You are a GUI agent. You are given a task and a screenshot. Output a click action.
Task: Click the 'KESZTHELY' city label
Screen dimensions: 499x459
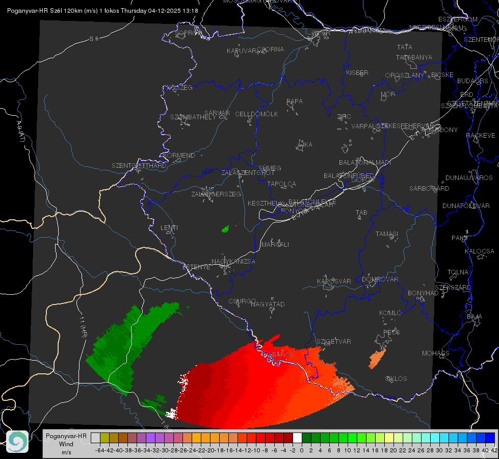[265, 203]
